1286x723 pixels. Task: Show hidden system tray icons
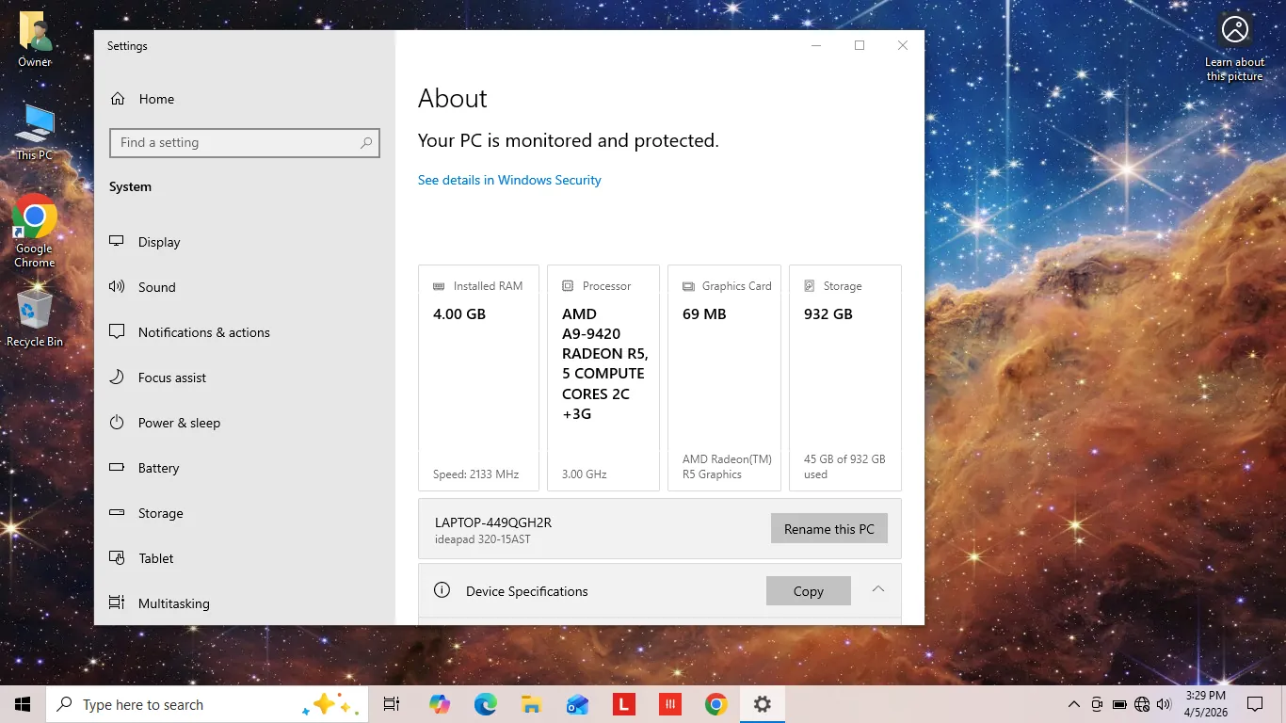tap(1073, 704)
